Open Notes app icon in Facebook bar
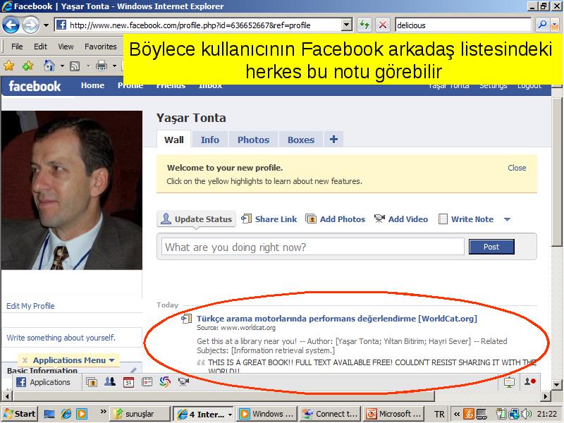 pos(147,381)
